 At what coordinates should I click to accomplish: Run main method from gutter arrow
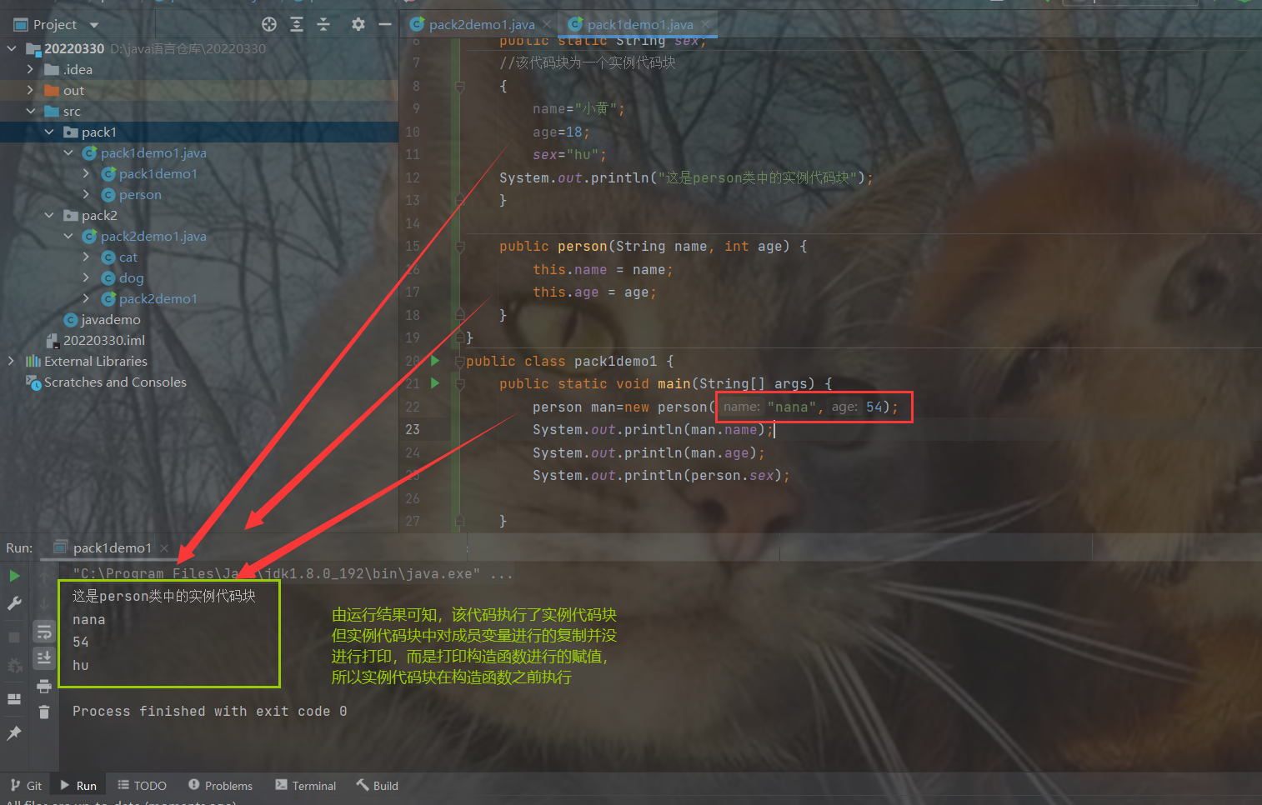click(x=435, y=383)
